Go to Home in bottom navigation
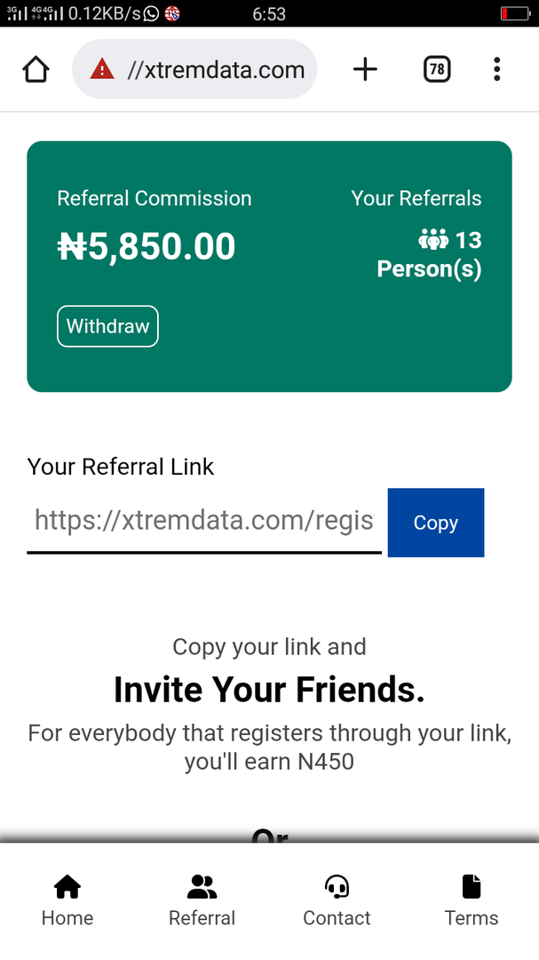 pyautogui.click(x=67, y=901)
